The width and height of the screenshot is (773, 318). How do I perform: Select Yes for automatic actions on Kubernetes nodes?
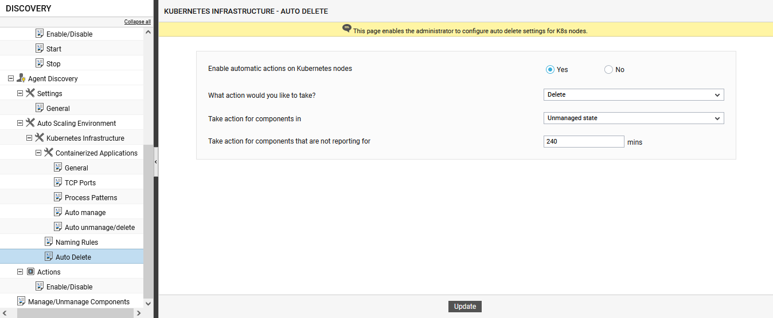coord(550,70)
